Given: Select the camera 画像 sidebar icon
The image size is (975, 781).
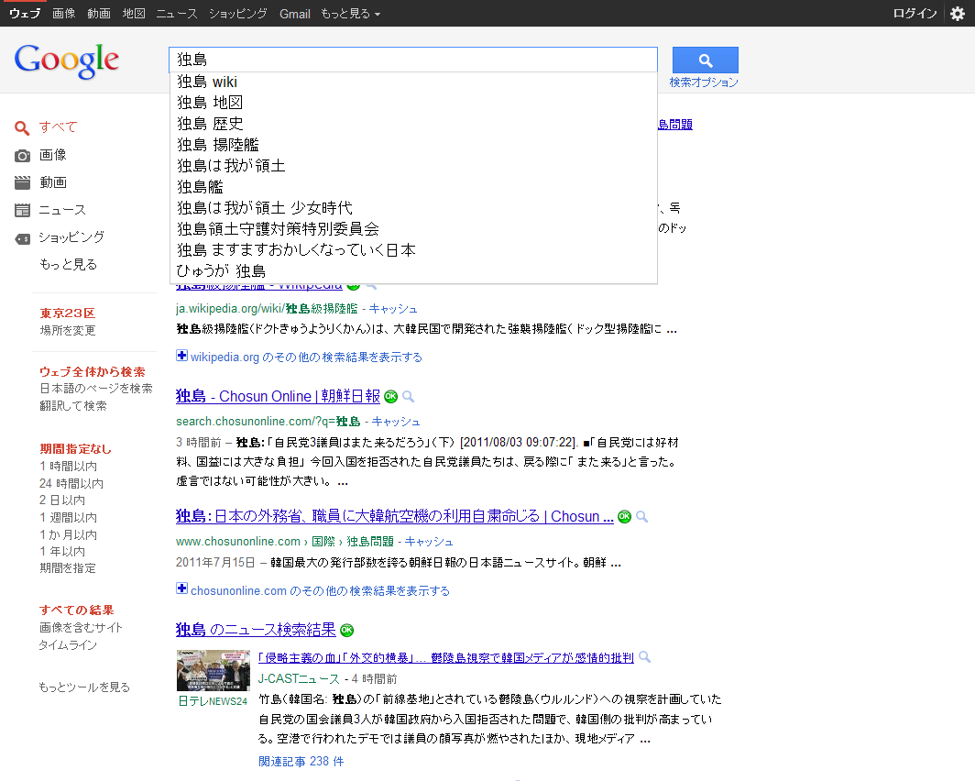Looking at the screenshot, I should (22, 156).
